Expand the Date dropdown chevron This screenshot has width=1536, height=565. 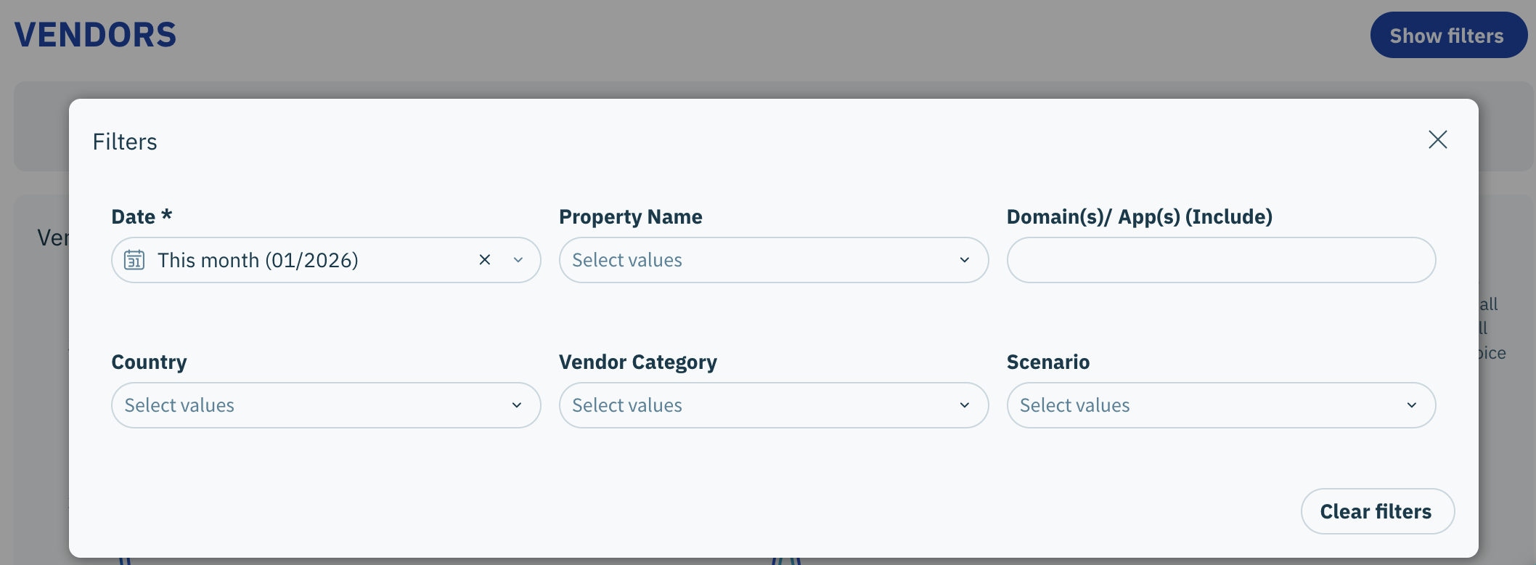(518, 260)
